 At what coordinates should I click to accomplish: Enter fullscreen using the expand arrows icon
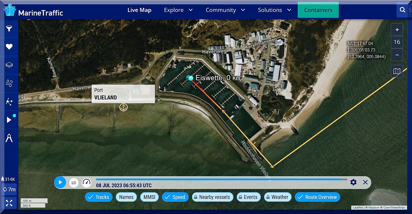[9, 203]
